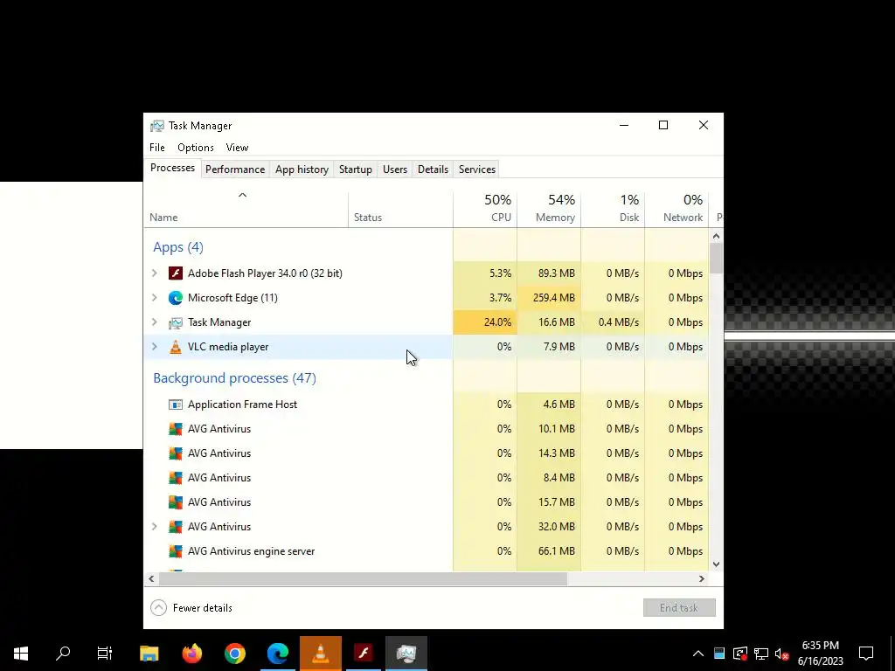Screen dimensions: 895x671
Task: Switch to the App history tab
Action: [x=302, y=169]
